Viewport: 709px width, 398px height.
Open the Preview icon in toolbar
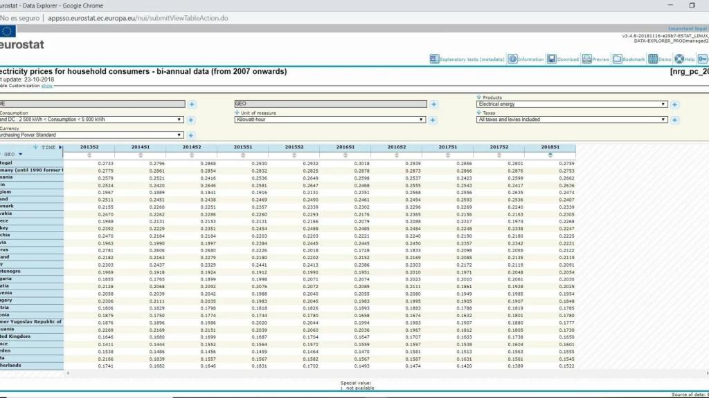(x=587, y=59)
